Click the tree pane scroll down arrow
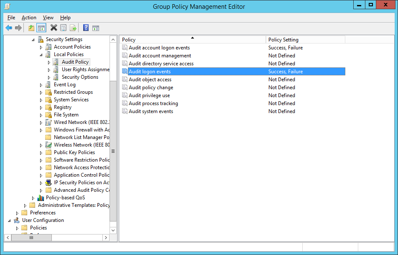Viewport: 398px width, 255px height. pos(113,230)
